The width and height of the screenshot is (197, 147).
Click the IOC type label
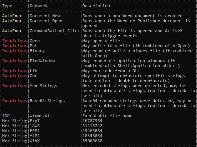click(x=6, y=116)
